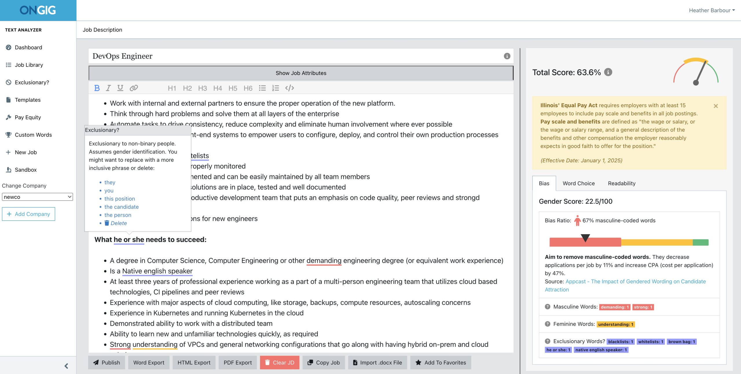The image size is (741, 374).
Task: Click the help icon beside Exclusionary Words
Action: point(547,341)
